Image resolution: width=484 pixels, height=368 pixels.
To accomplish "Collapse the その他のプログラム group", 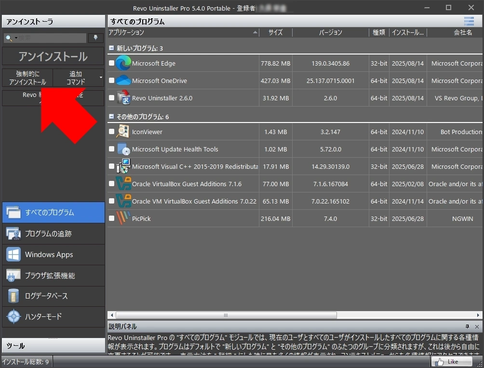I will (x=111, y=117).
